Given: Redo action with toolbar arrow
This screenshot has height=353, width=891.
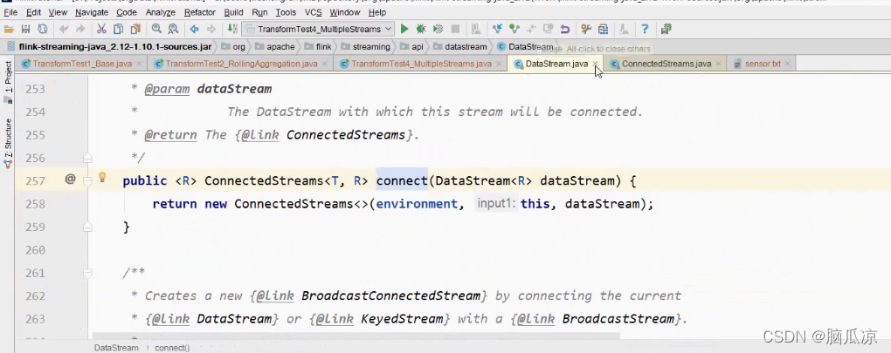Looking at the screenshot, I should (80, 29).
